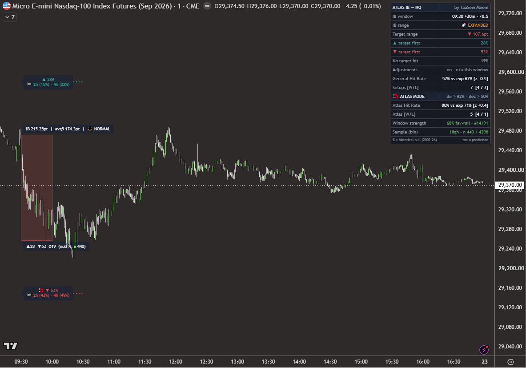Image resolution: width=526 pixels, height=368 pixels.
Task: Open the Micro E-mini Nasdaq-100 symbol title
Action: point(106,6)
